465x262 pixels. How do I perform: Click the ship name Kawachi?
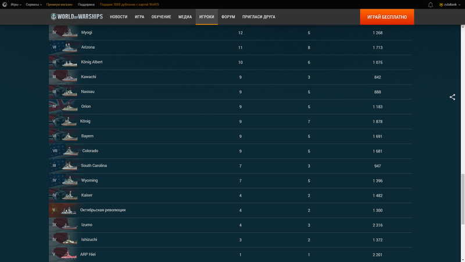88,77
